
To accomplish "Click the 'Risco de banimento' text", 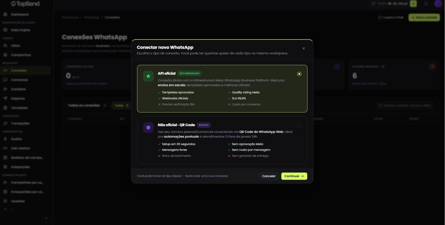I will click(x=176, y=156).
